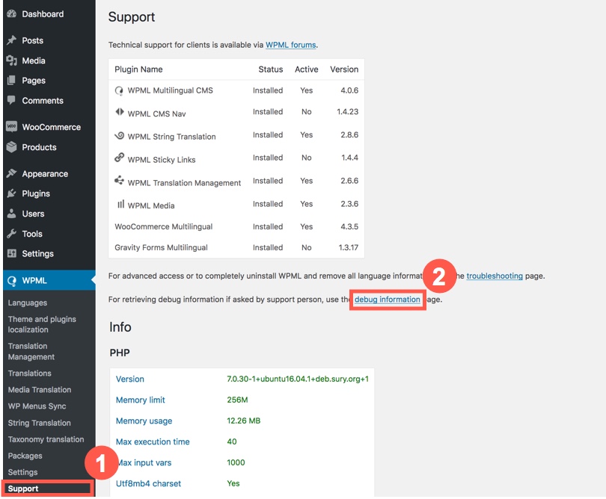The image size is (606, 499).
Task: Open the debug information link
Action: coord(388,300)
